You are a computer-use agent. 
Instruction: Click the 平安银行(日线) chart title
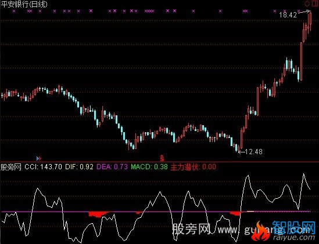(24, 4)
